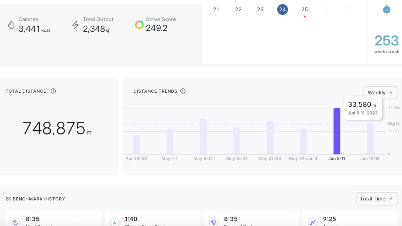This screenshot has width=402, height=226.
Task: Select the Jun 5-11 bar in chart
Action: tap(337, 131)
